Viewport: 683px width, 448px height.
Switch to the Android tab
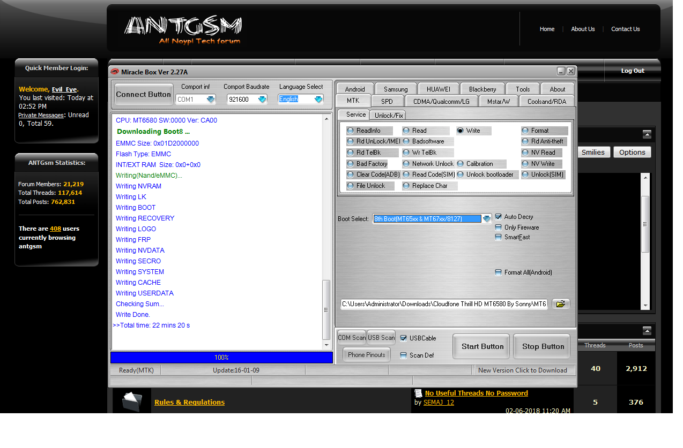[x=355, y=89]
